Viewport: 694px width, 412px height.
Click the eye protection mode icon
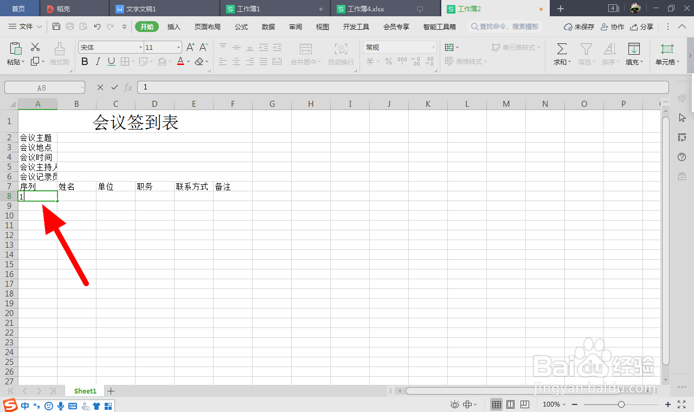click(454, 404)
